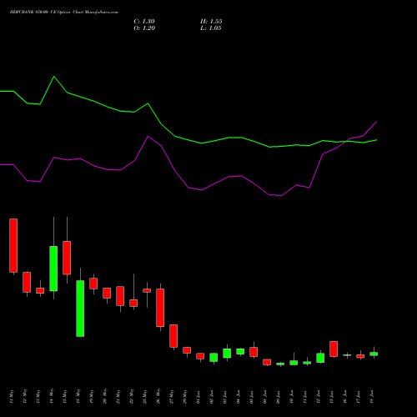417x417 pixels.
Task: Click the open value O: 1.20
Action: pos(144,28)
